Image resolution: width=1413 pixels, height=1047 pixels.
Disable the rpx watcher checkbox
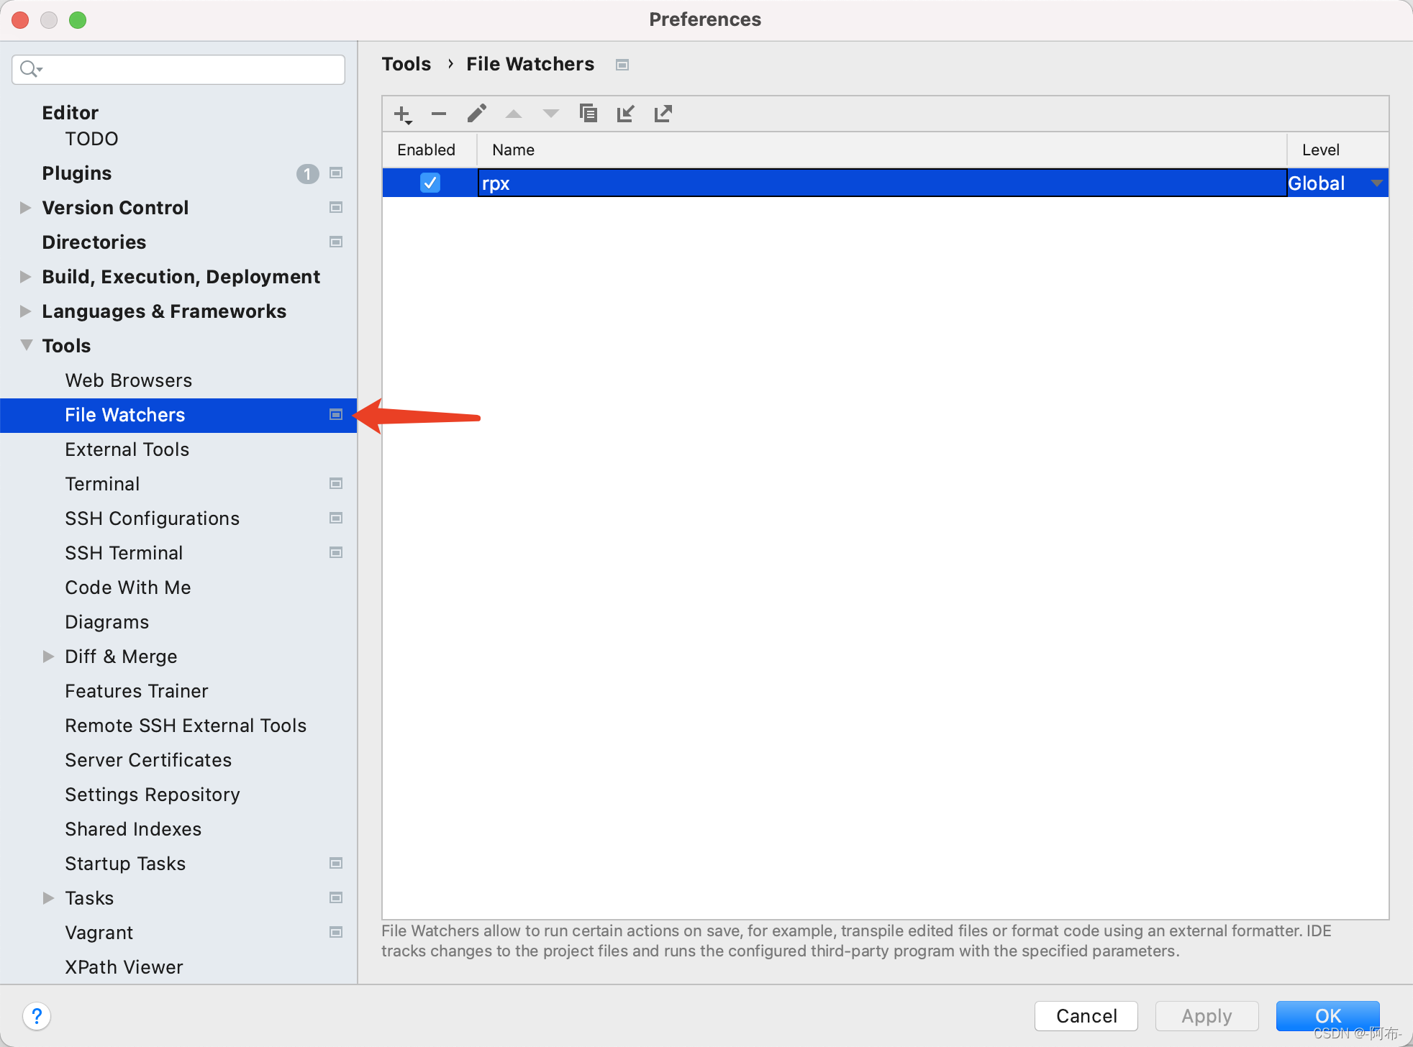point(430,183)
